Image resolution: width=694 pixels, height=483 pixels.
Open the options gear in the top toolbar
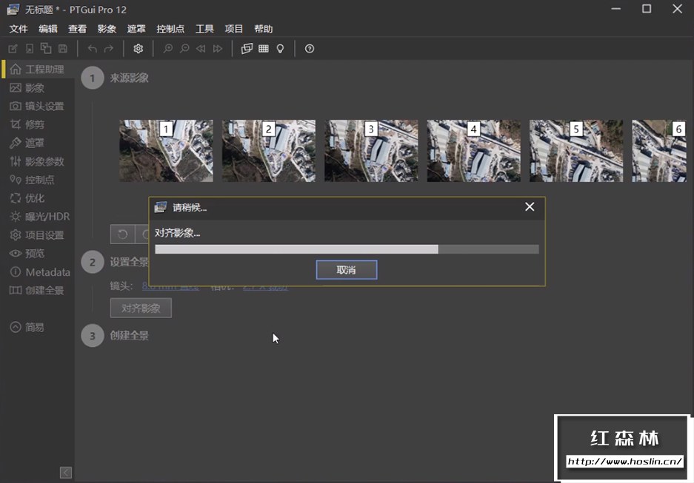pyautogui.click(x=138, y=49)
